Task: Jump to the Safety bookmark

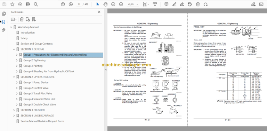Action: 24,38
